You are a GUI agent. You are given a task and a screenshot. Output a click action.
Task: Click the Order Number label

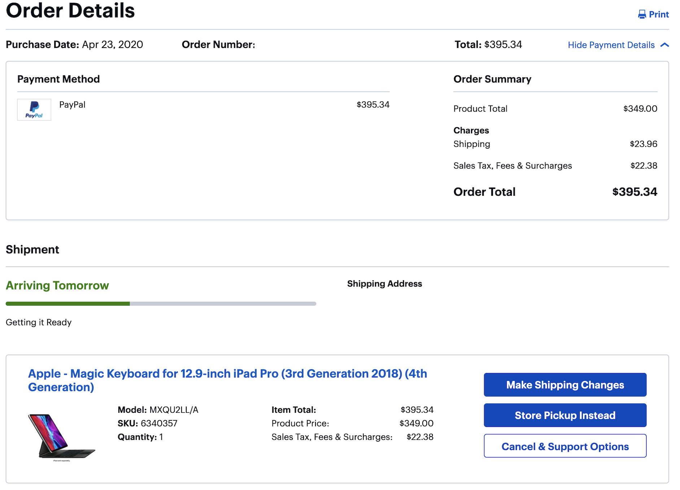[218, 44]
